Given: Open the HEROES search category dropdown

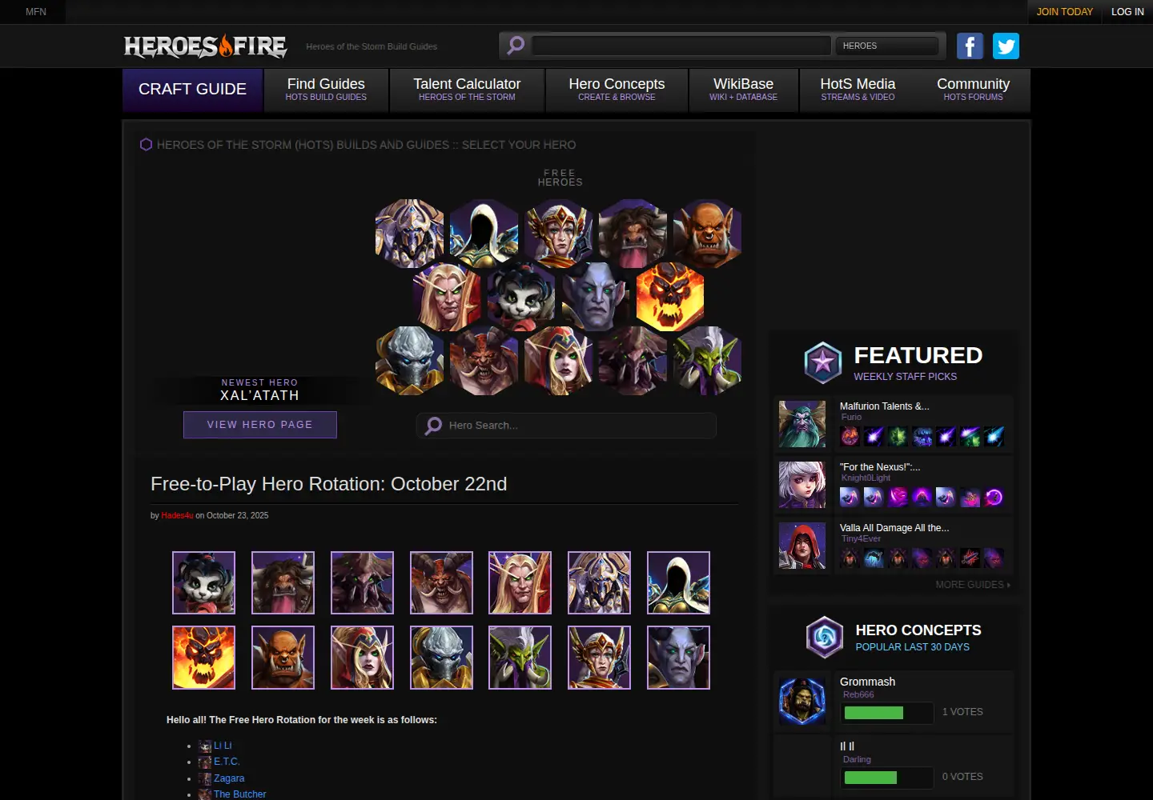Looking at the screenshot, I should click(x=886, y=46).
